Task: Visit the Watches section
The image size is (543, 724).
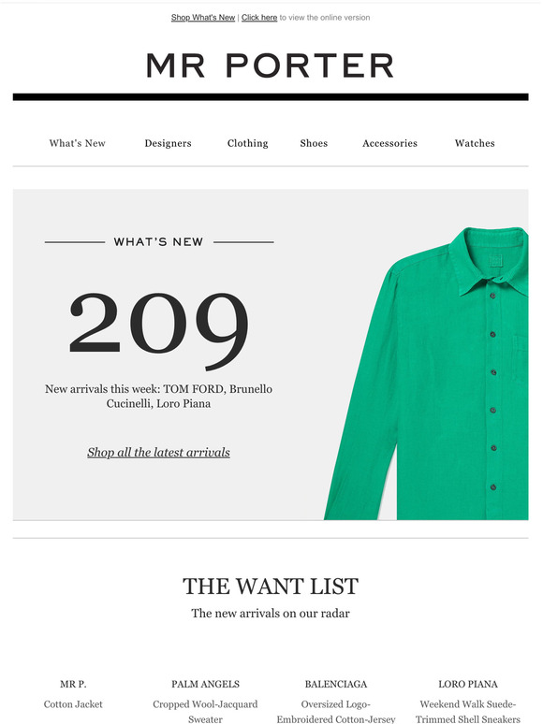Action: click(x=475, y=143)
